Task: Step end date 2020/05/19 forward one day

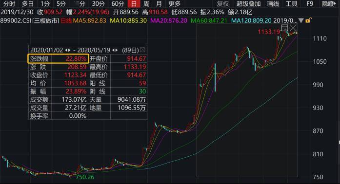Action: (x=117, y=50)
